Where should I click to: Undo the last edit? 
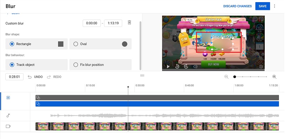click(x=35, y=77)
